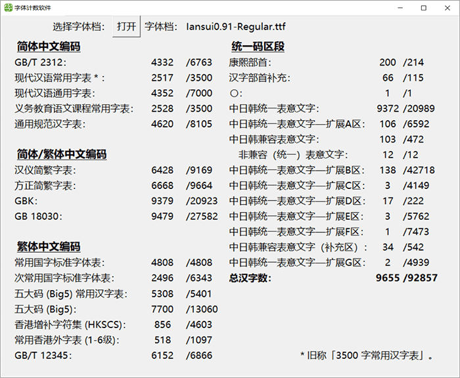
Task: Click 中日韩兼容表意文字 (补充区) label
Action: tap(298, 247)
